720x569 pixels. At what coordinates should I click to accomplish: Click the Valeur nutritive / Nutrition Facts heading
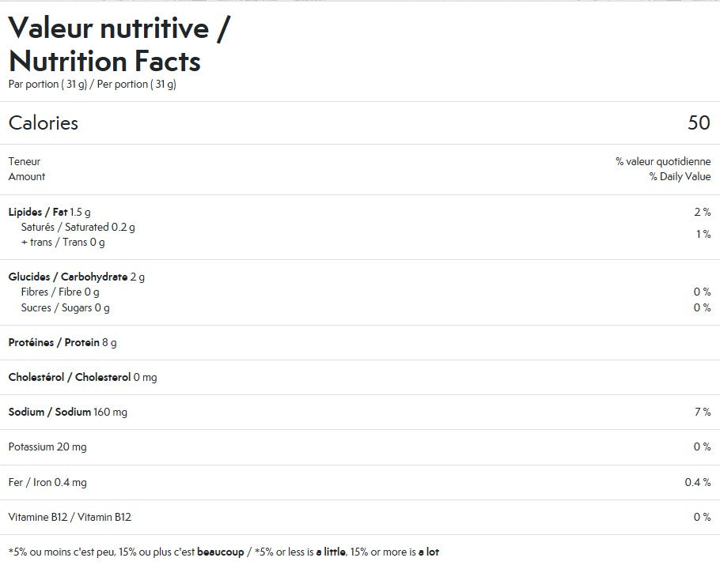(x=120, y=44)
